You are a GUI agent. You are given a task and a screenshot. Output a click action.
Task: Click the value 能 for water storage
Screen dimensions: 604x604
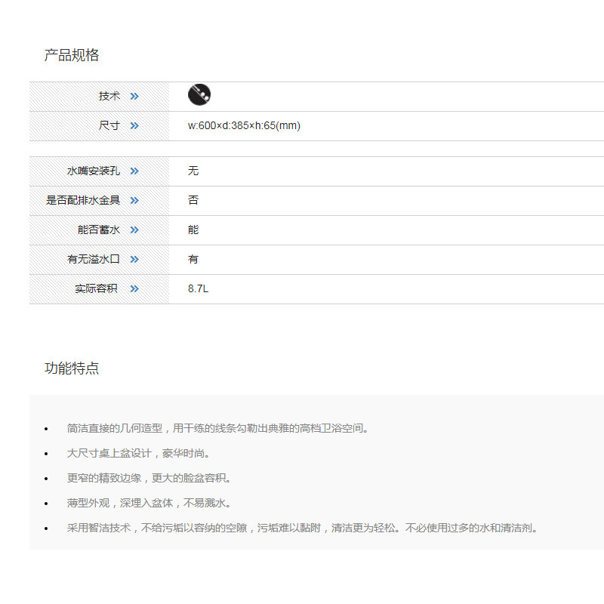[193, 230]
